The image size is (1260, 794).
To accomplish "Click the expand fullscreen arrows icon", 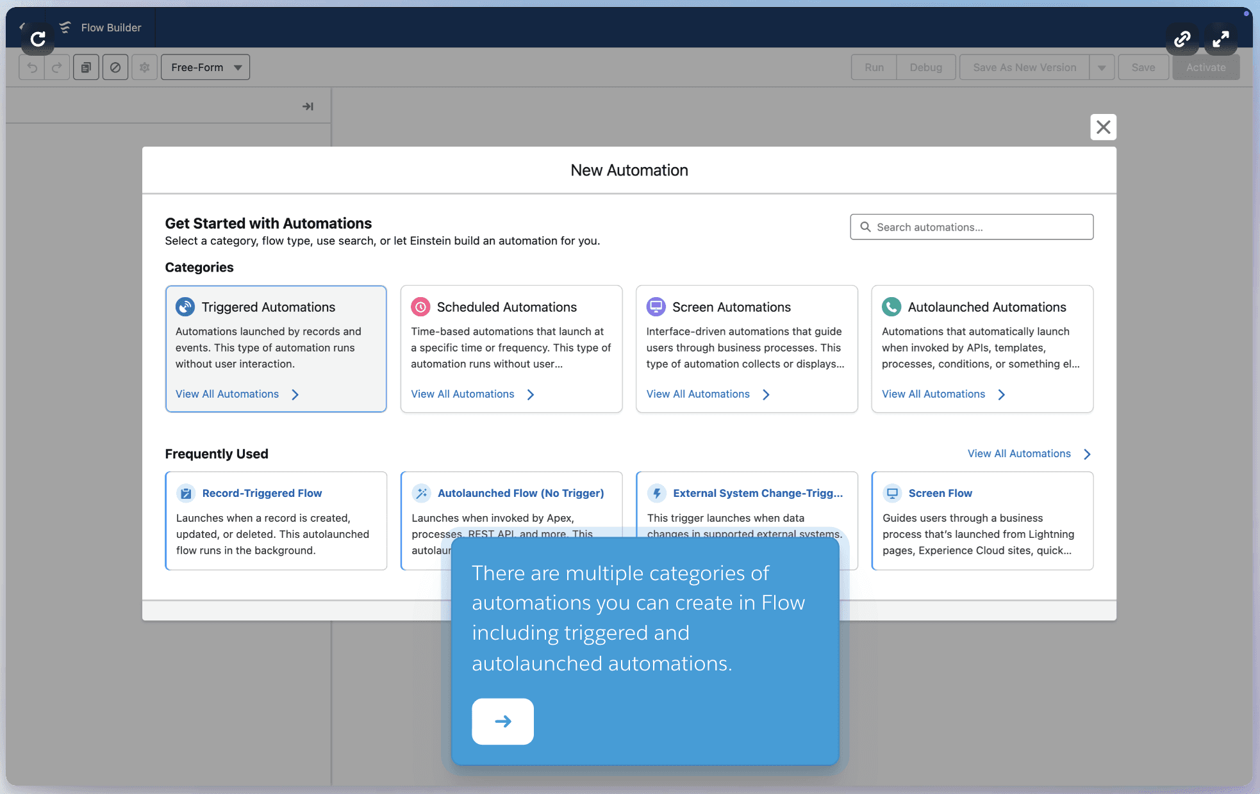I will click(1220, 39).
